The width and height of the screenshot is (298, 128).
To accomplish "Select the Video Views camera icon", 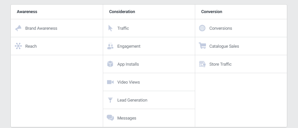I will tap(110, 82).
